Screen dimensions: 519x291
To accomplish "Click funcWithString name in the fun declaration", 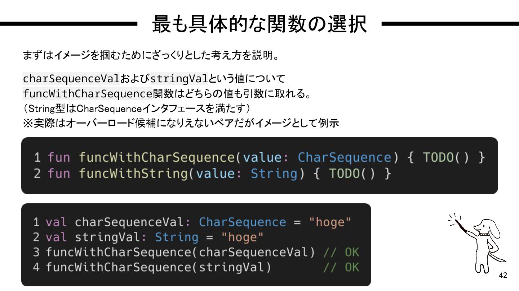I will pyautogui.click(x=133, y=174).
